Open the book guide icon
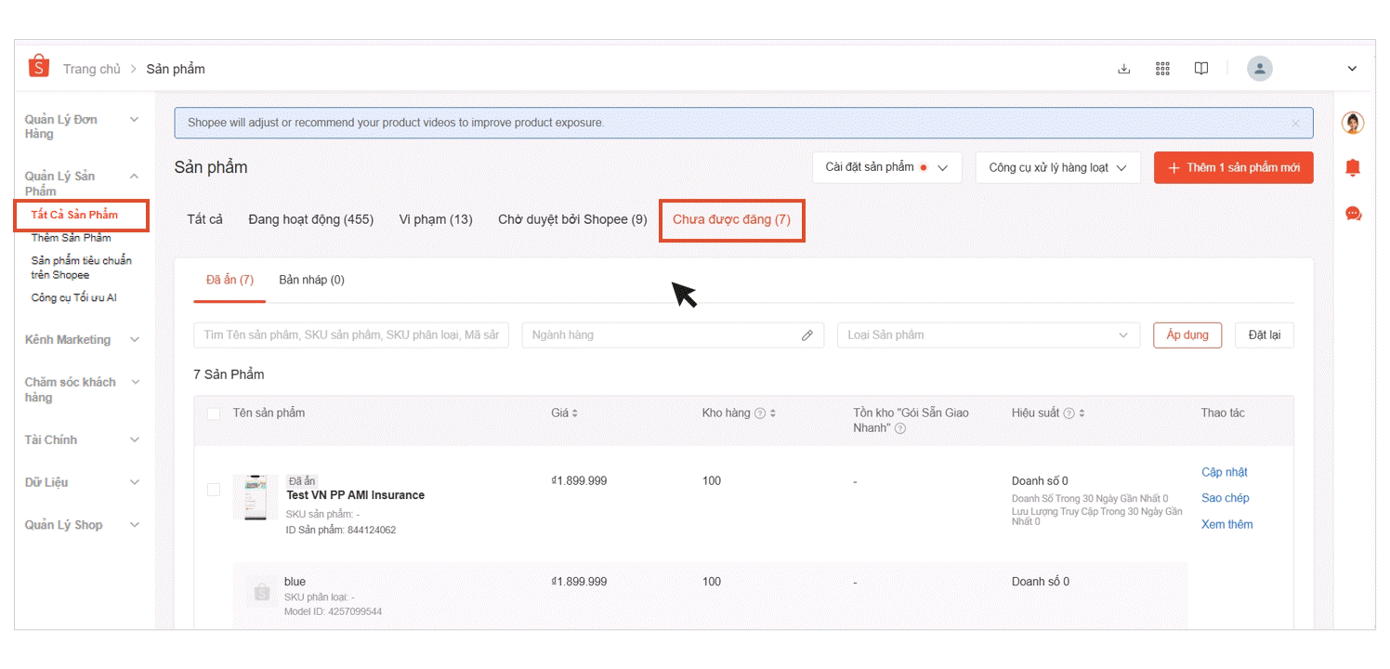The width and height of the screenshot is (1390, 669). click(x=1201, y=69)
